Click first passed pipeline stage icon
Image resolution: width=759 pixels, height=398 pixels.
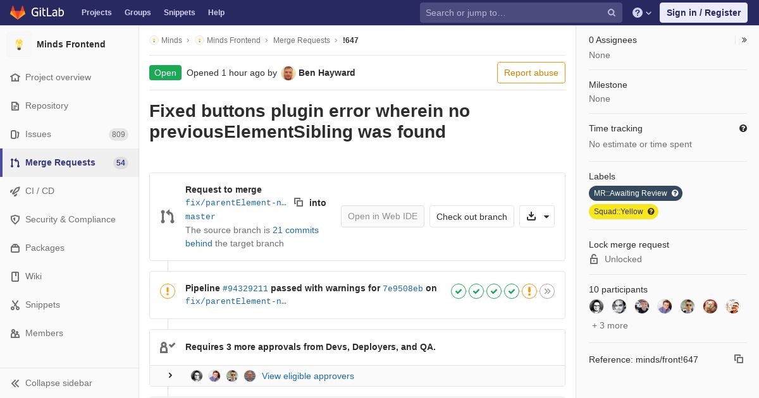pyautogui.click(x=459, y=291)
